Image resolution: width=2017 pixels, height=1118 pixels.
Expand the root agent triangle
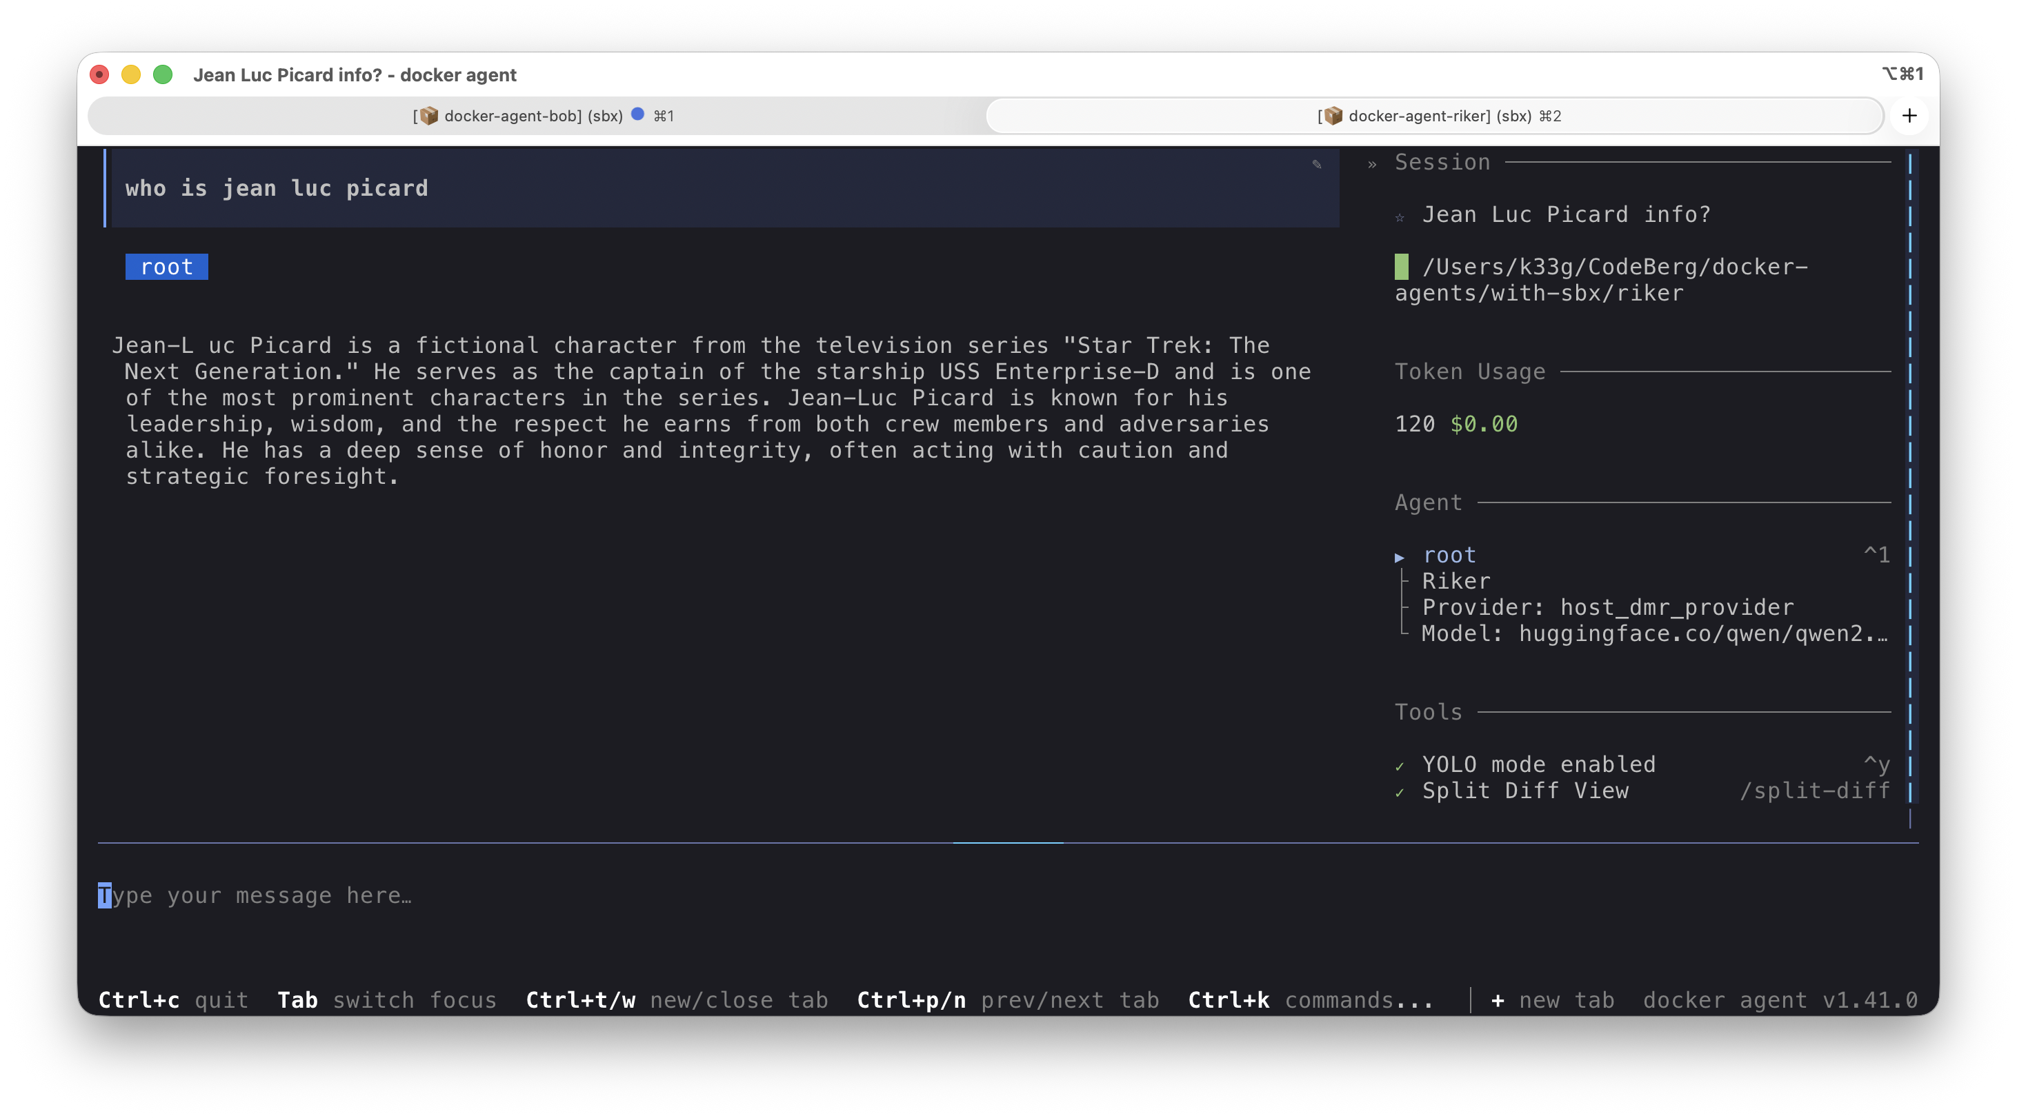(1399, 557)
